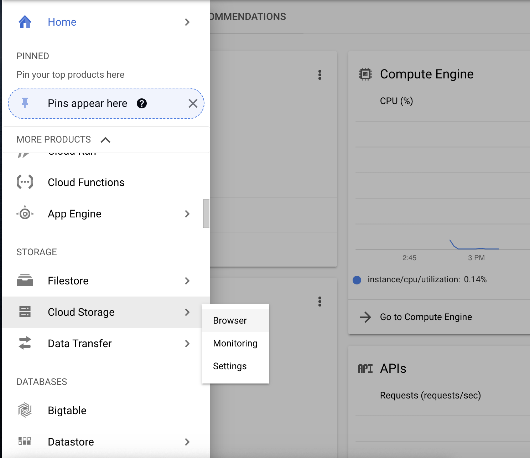Expand the Data Transfer submenu
This screenshot has height=458, width=530.
click(x=187, y=344)
